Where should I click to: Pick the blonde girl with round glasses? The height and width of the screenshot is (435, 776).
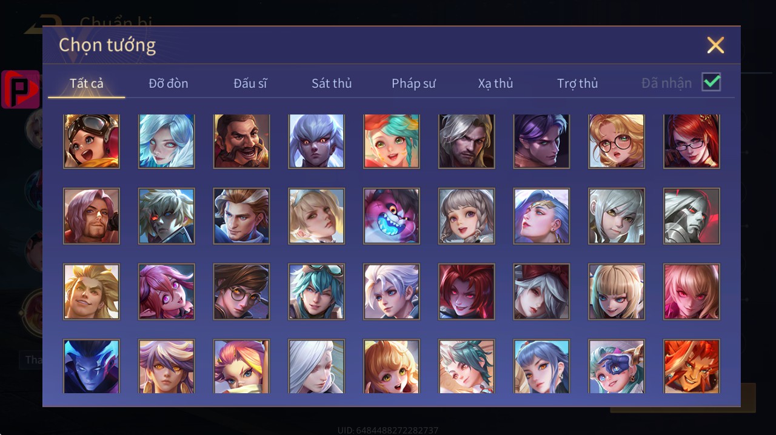(x=617, y=141)
